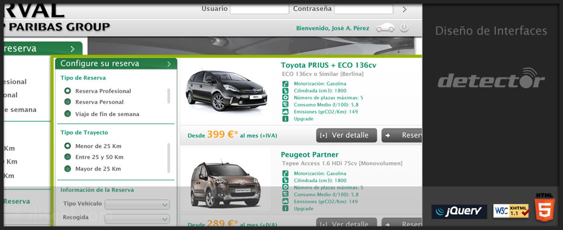Viewport: 563px width, 230px height.
Task: Click Motorización icon for Peugeot Partner
Action: pyautogui.click(x=285, y=173)
